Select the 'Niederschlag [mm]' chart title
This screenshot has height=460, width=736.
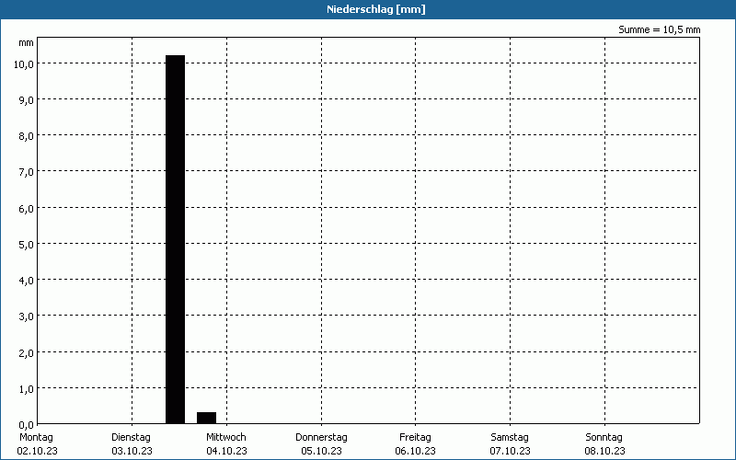376,9
